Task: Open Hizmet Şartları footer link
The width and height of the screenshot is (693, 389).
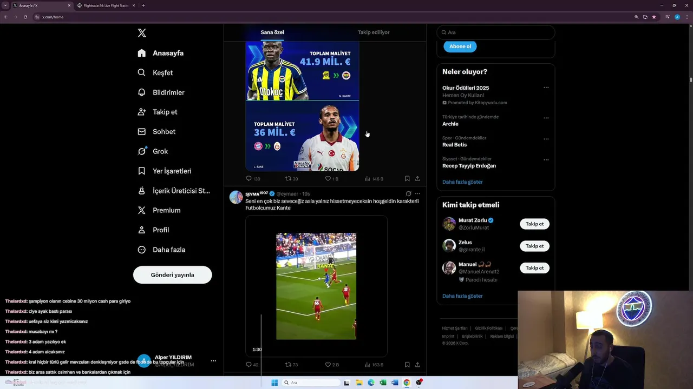Action: [455, 328]
